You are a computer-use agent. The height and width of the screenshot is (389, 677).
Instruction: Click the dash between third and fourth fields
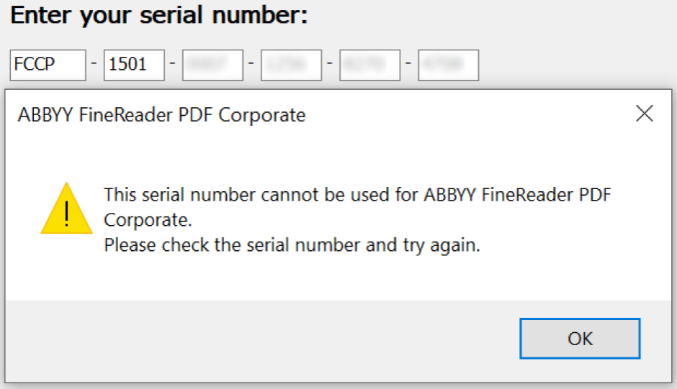[x=251, y=64]
